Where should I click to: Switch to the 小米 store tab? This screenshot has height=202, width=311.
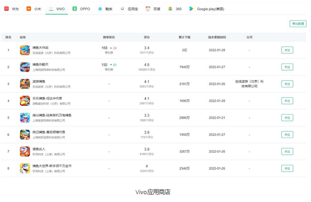[33, 9]
